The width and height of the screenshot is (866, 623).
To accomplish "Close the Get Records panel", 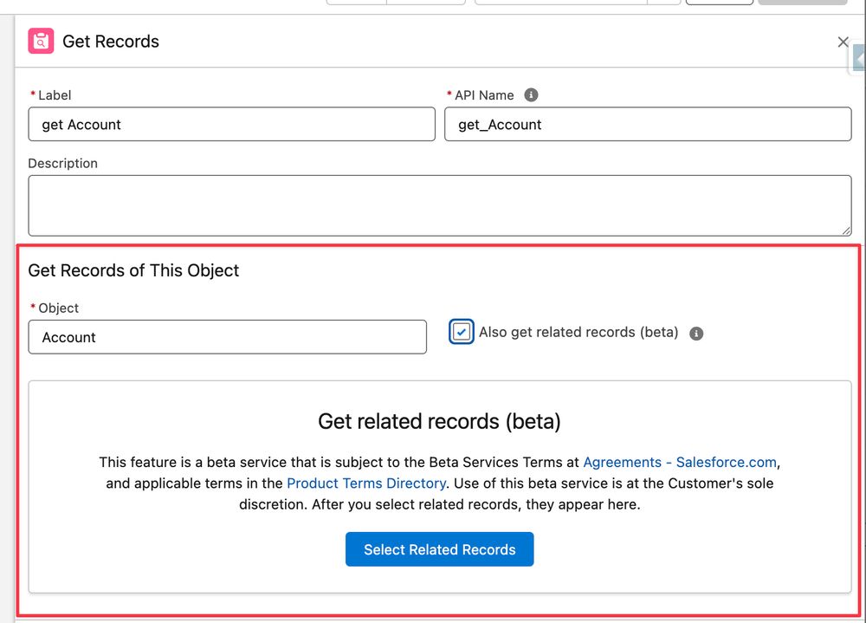I will pos(843,42).
